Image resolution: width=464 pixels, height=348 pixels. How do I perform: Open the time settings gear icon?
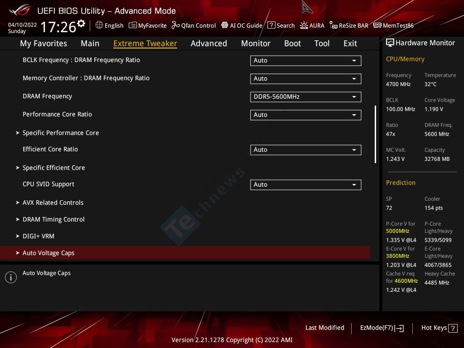click(81, 23)
